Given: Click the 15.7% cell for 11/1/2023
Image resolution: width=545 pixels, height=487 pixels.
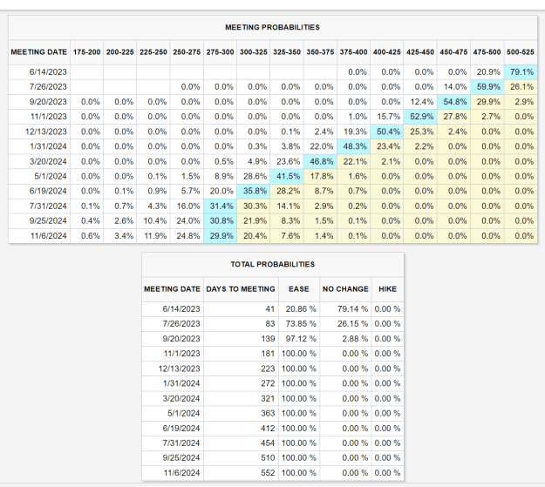Looking at the screenshot, I should 389,117.
